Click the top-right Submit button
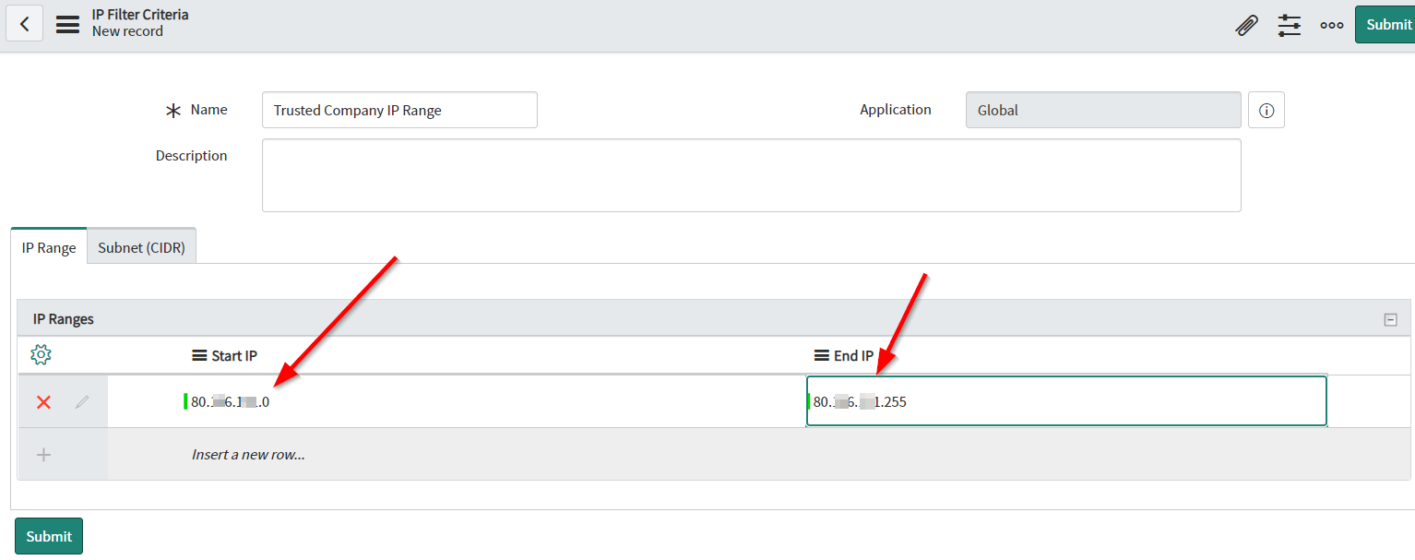 tap(1391, 24)
